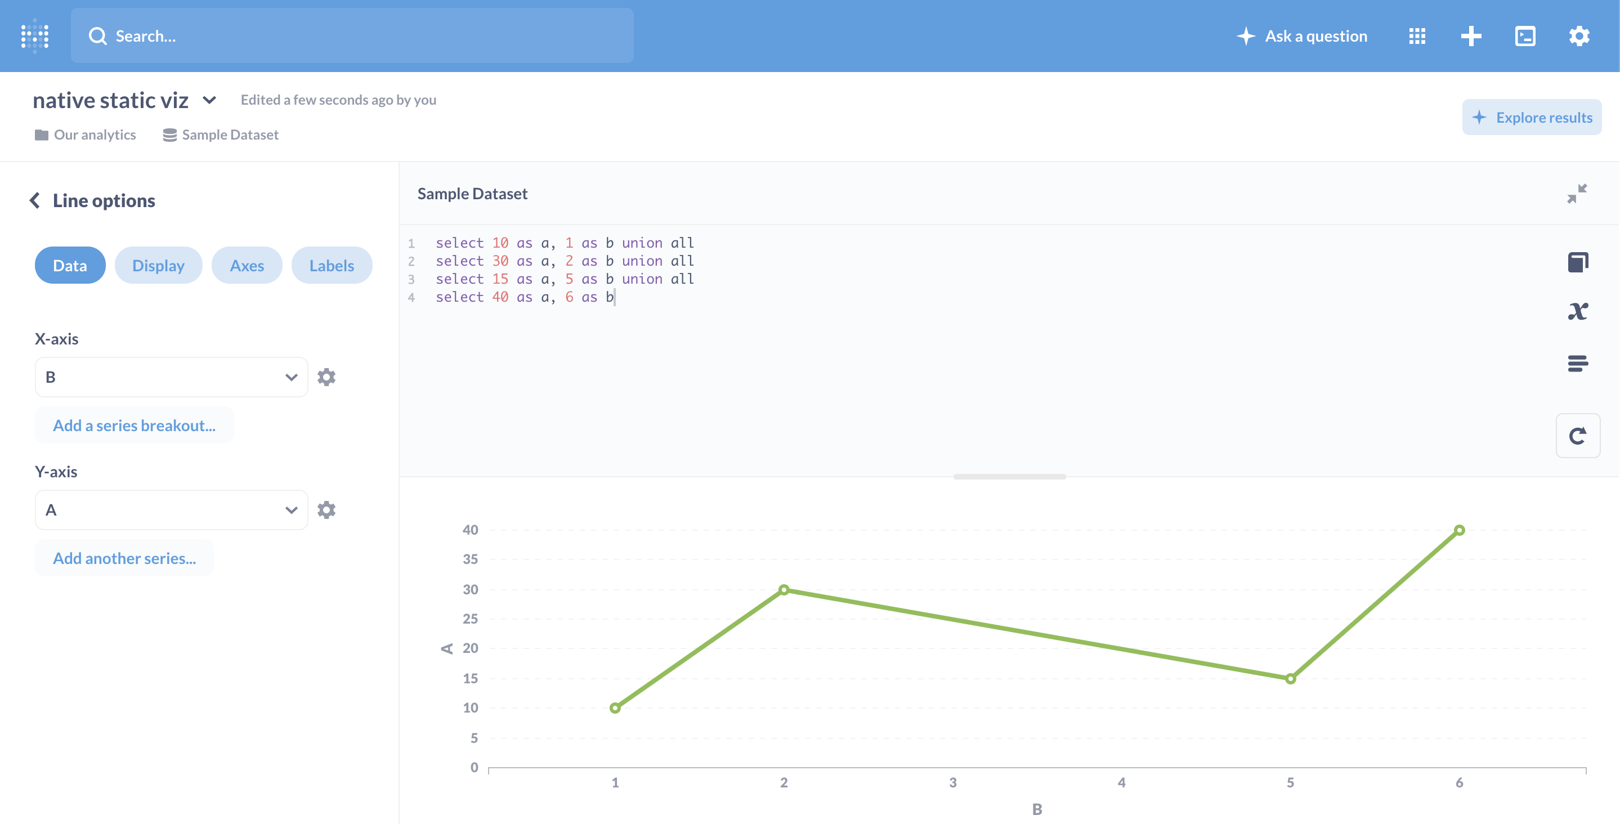Switch to the Axes tab
Viewport: 1620px width, 824px height.
click(247, 265)
